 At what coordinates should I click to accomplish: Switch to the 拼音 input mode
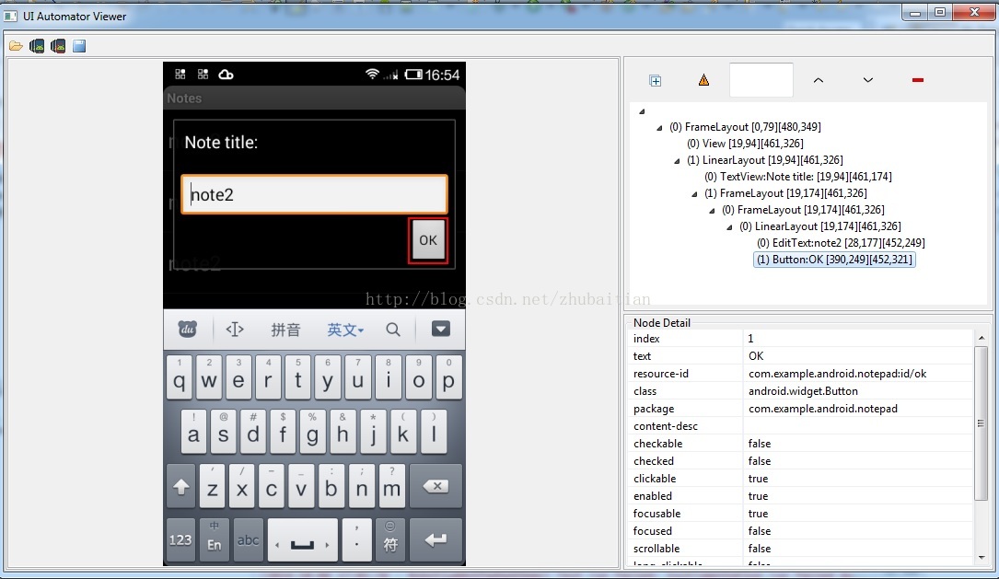point(285,330)
